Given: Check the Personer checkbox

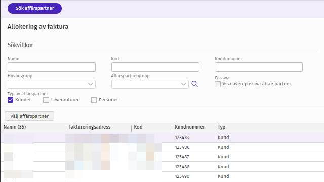Looking at the screenshot, I should tap(94, 100).
